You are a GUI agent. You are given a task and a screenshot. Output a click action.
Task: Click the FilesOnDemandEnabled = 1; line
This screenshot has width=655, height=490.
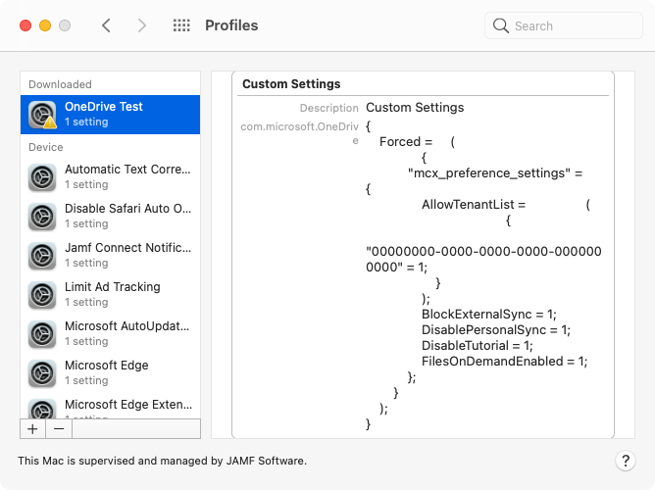pos(505,361)
